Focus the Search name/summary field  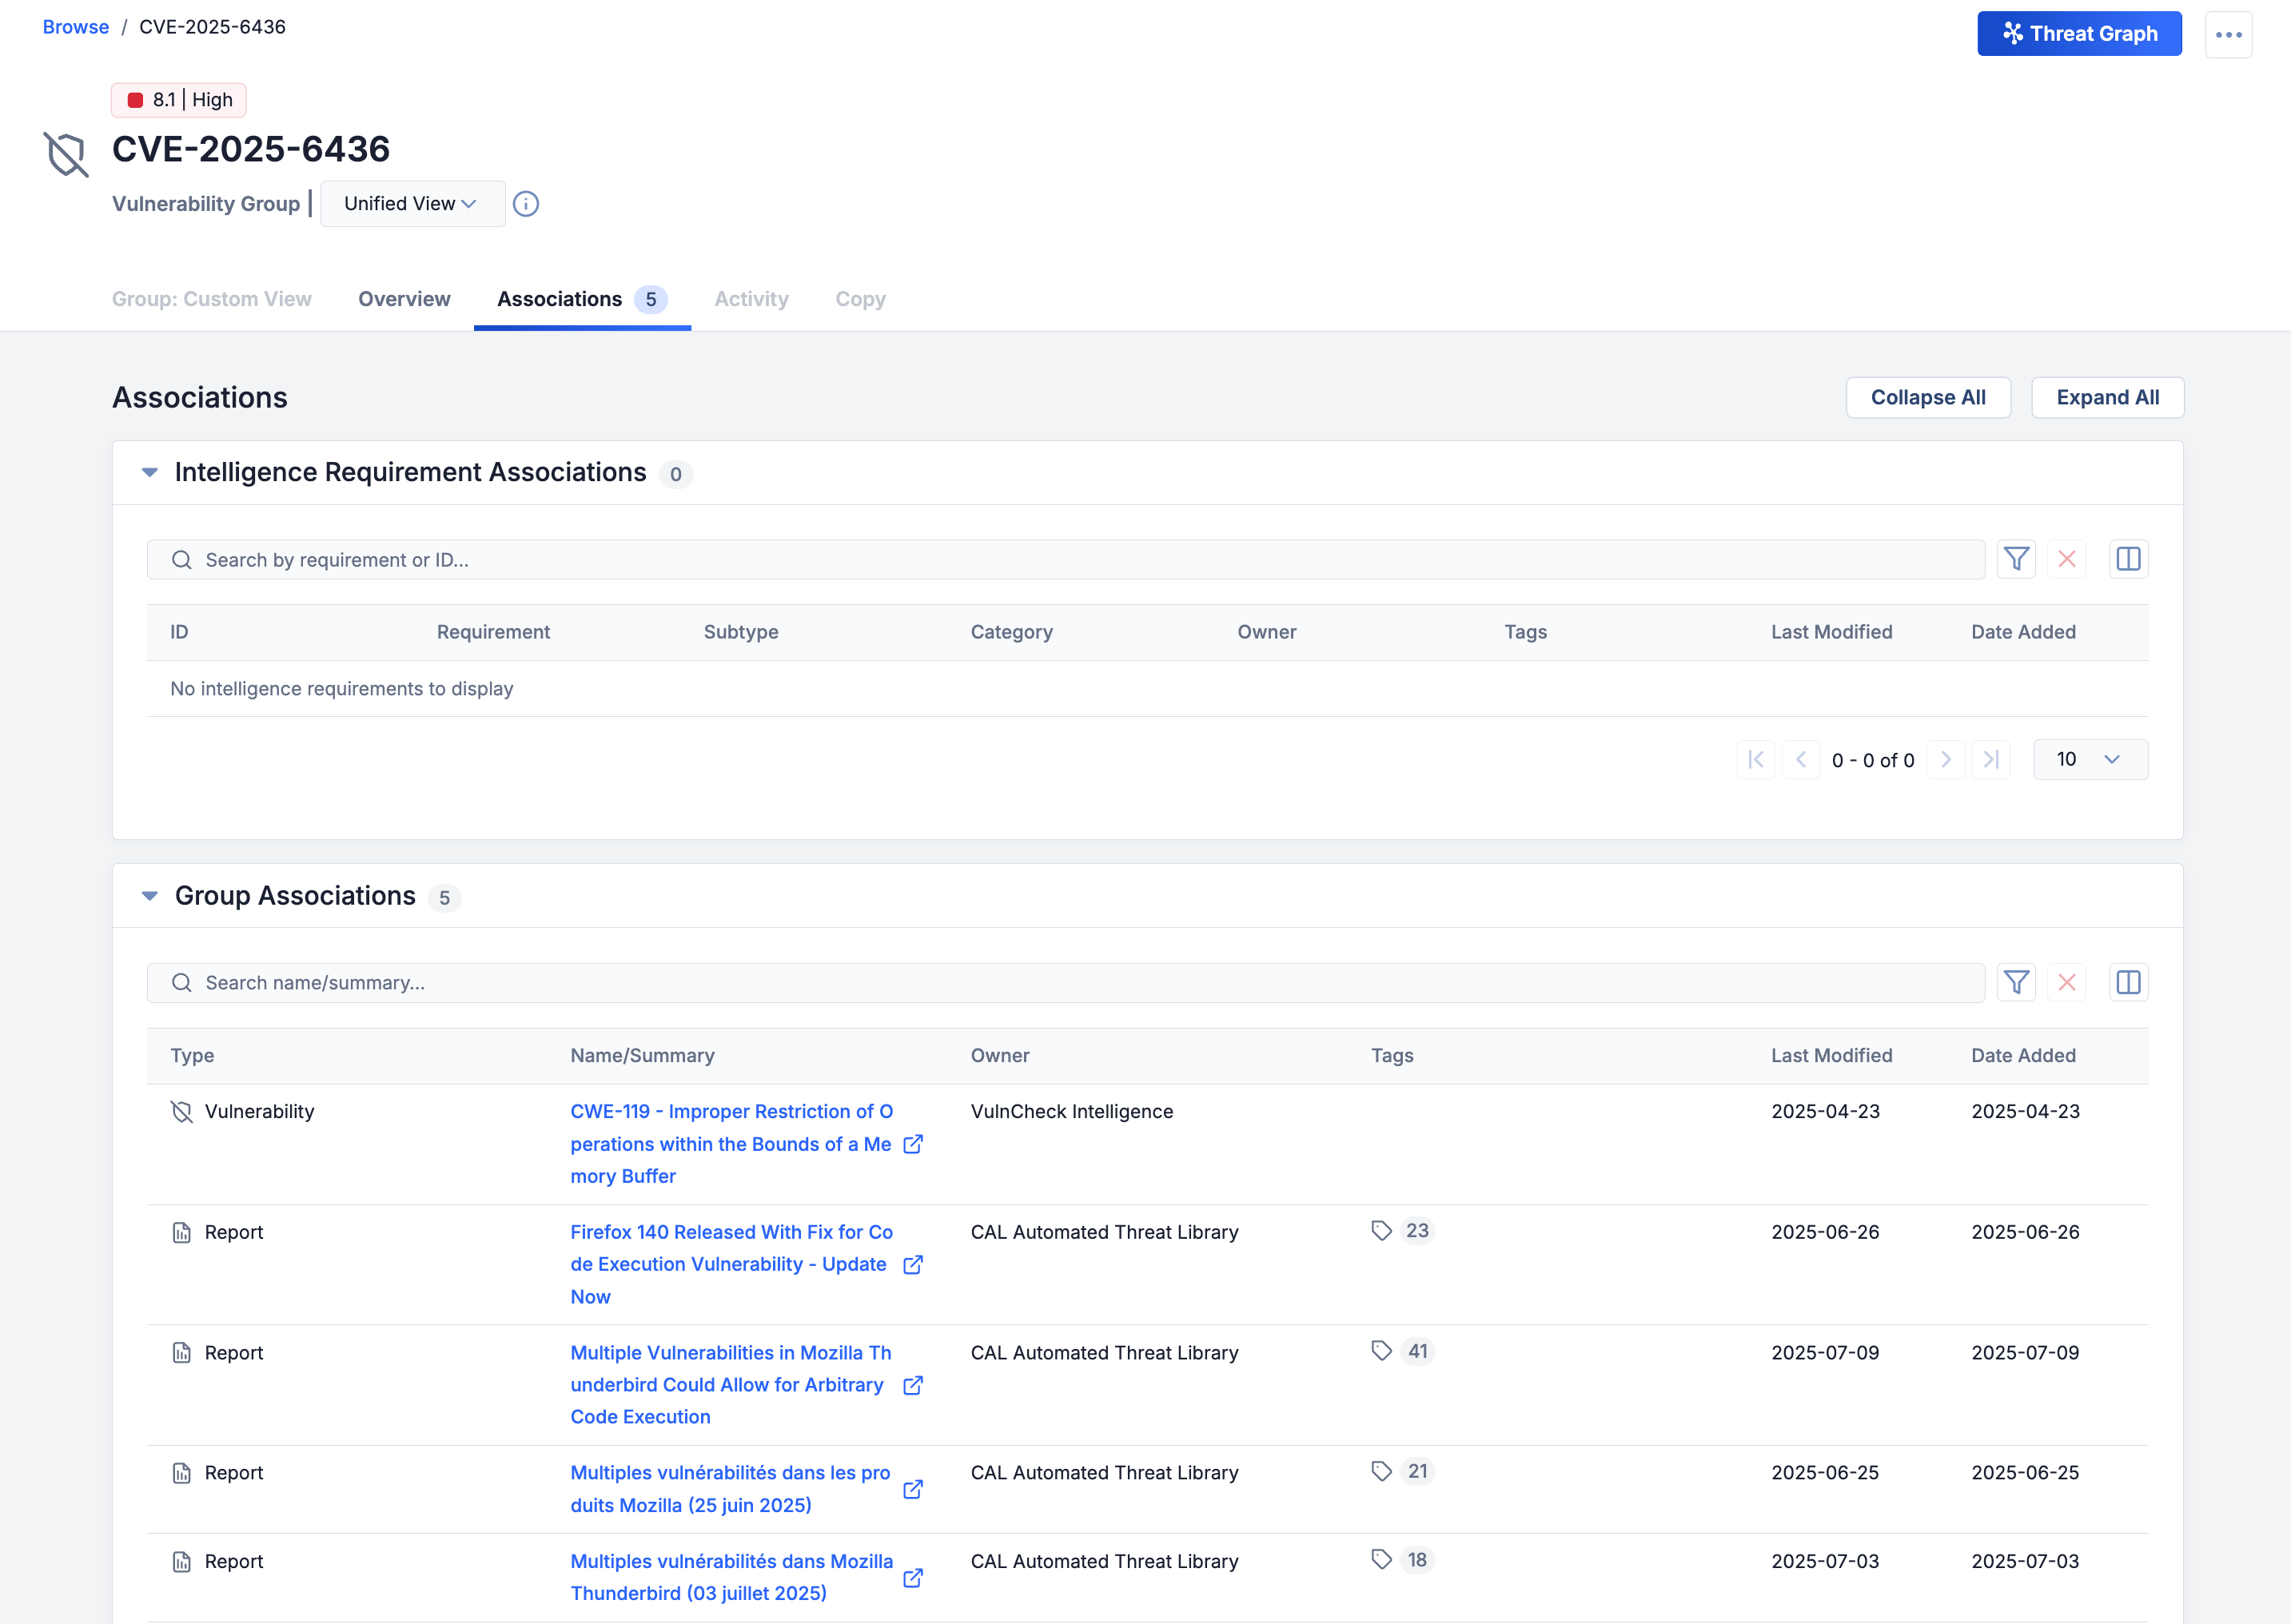pyautogui.click(x=1065, y=983)
